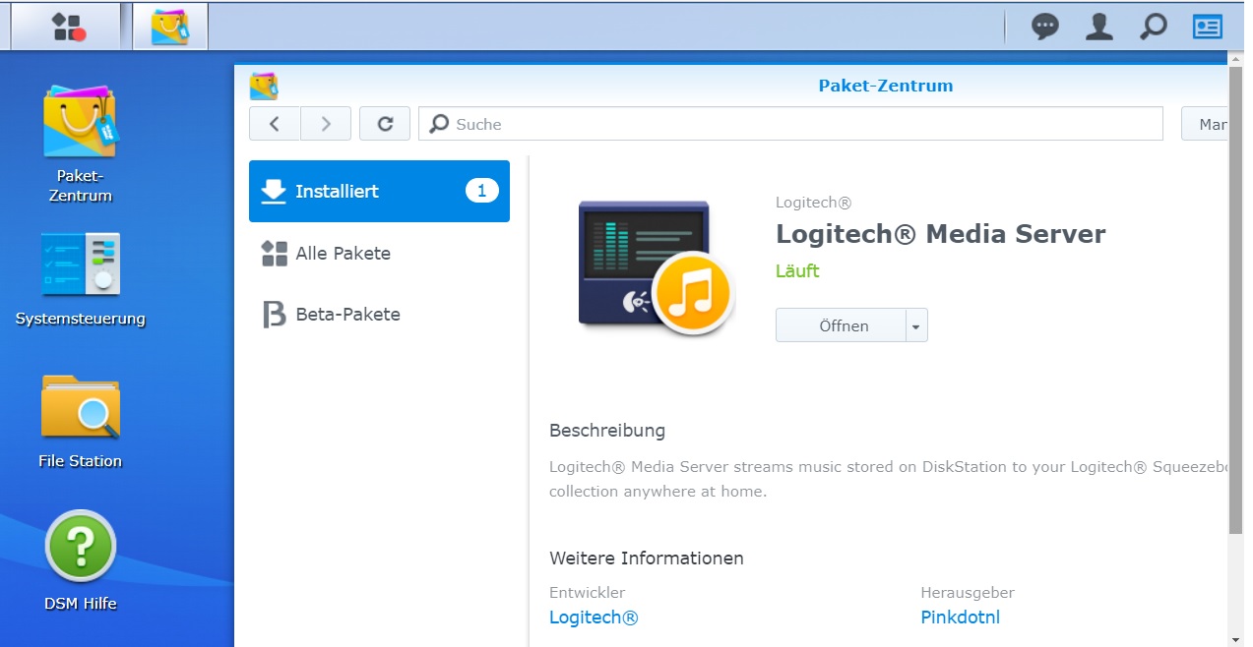Image resolution: width=1253 pixels, height=647 pixels.
Task: Open File Station desktop shortcut
Action: (80, 421)
